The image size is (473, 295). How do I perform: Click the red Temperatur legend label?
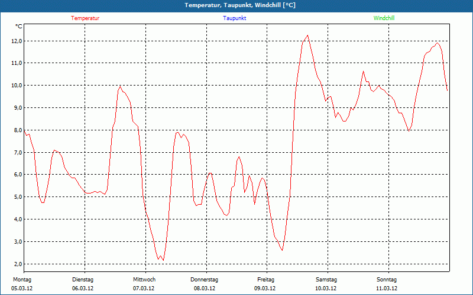tap(85, 18)
